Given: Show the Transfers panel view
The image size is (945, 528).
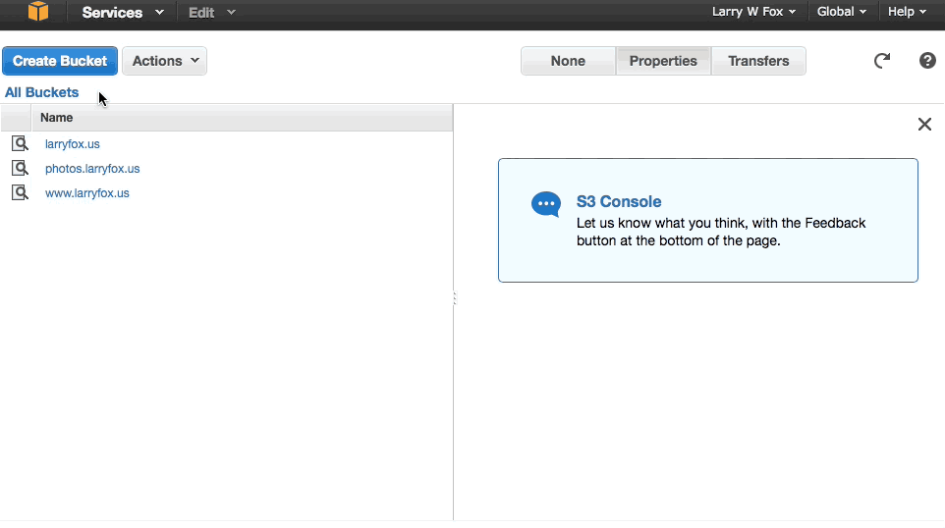Looking at the screenshot, I should click(x=758, y=61).
